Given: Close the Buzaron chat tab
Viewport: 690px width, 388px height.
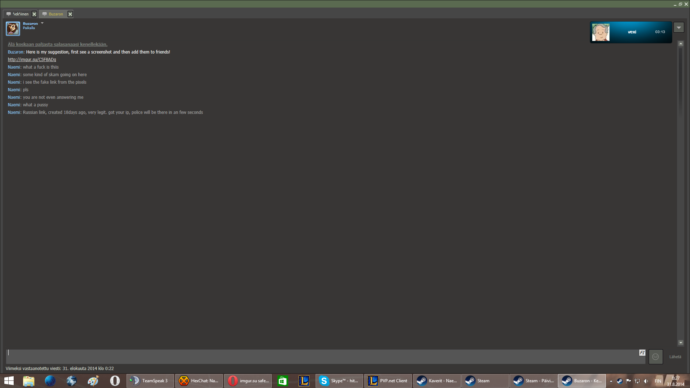Looking at the screenshot, I should pos(70,14).
